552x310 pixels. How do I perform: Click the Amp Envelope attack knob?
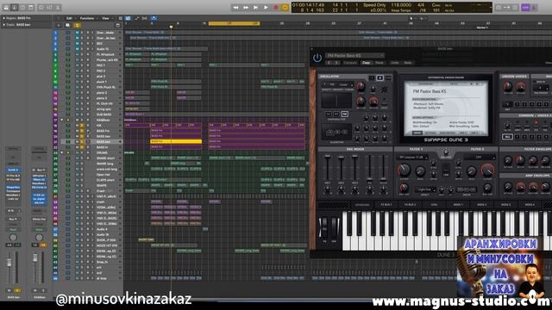508,187
